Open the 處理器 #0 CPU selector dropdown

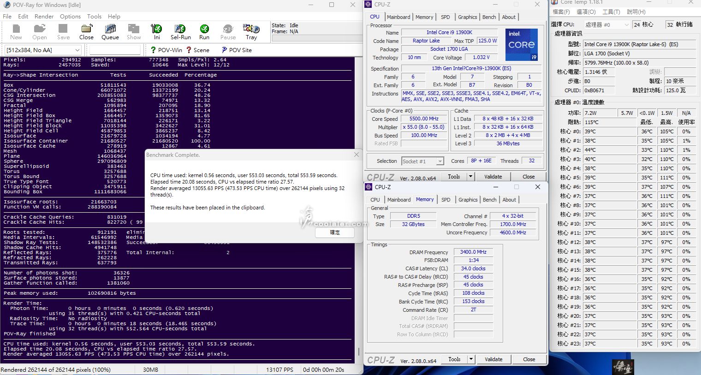[606, 24]
